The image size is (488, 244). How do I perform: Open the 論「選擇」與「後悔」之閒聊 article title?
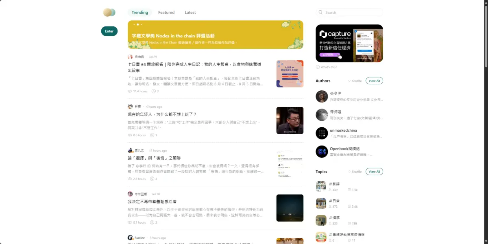(154, 158)
